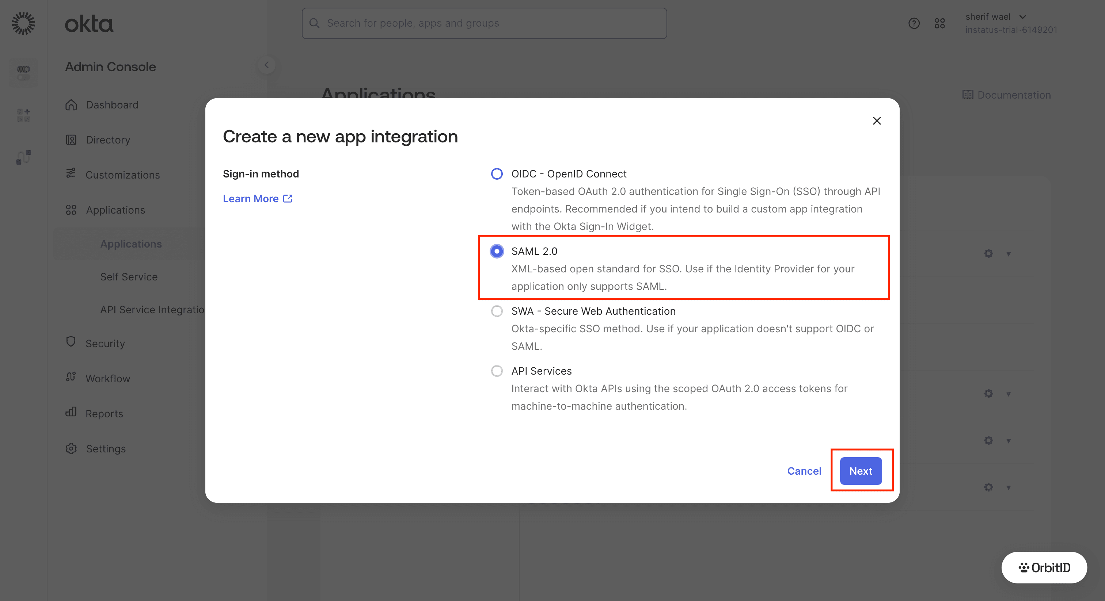Click the Documentation book icon
Image resolution: width=1105 pixels, height=601 pixels.
(967, 94)
